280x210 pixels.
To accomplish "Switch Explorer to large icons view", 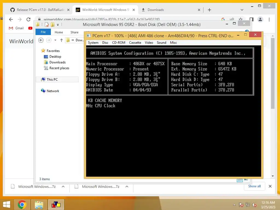I will [x=246, y=179].
